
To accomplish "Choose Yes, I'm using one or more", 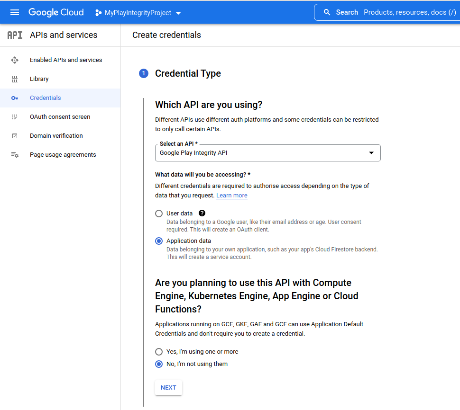I will (x=158, y=352).
